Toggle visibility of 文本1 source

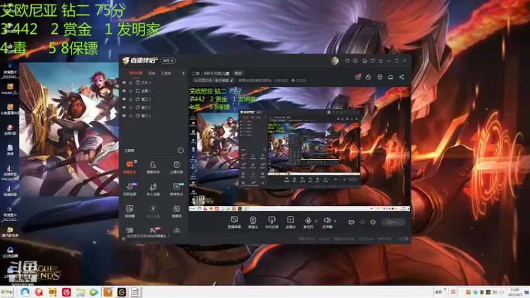click(x=124, y=82)
